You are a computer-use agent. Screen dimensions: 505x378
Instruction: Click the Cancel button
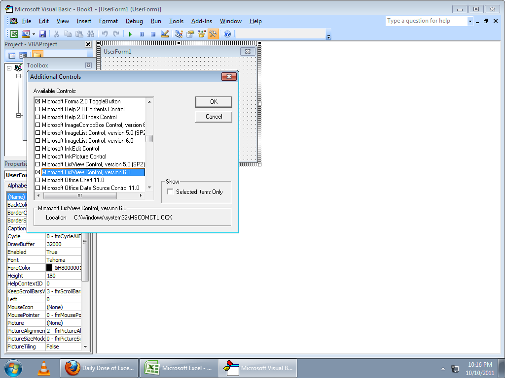(x=213, y=117)
